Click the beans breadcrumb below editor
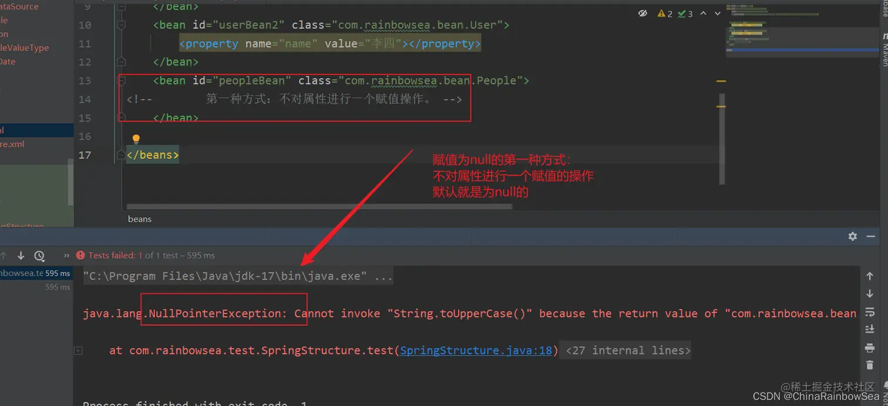 pos(140,219)
